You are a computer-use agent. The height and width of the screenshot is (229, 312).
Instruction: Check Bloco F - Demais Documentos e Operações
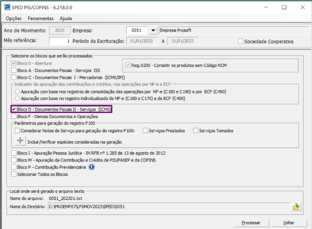[14, 116]
